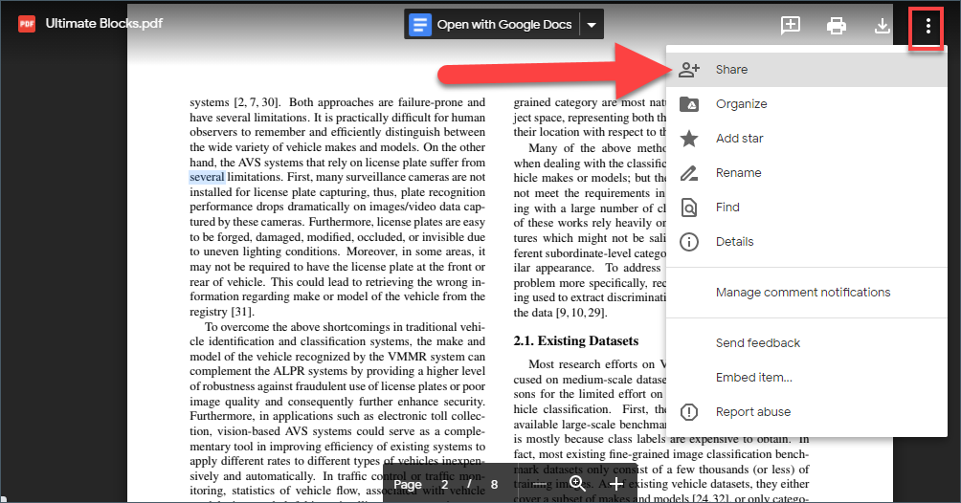Click the star icon beside Add star

[689, 139]
